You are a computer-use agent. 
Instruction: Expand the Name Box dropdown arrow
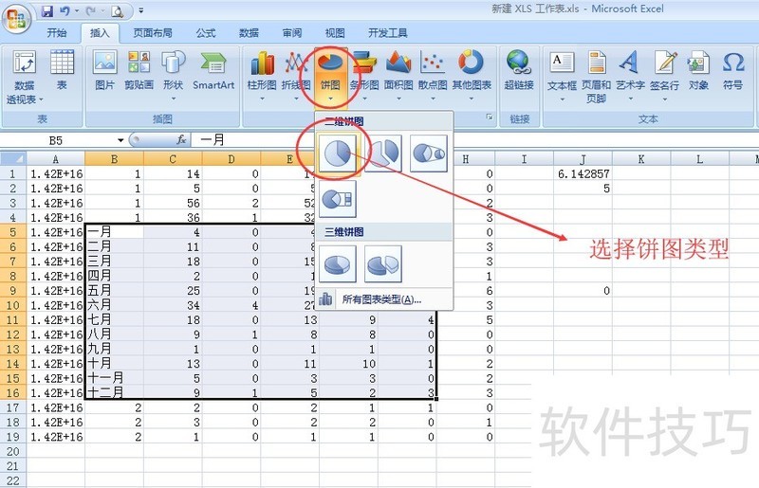click(x=120, y=140)
